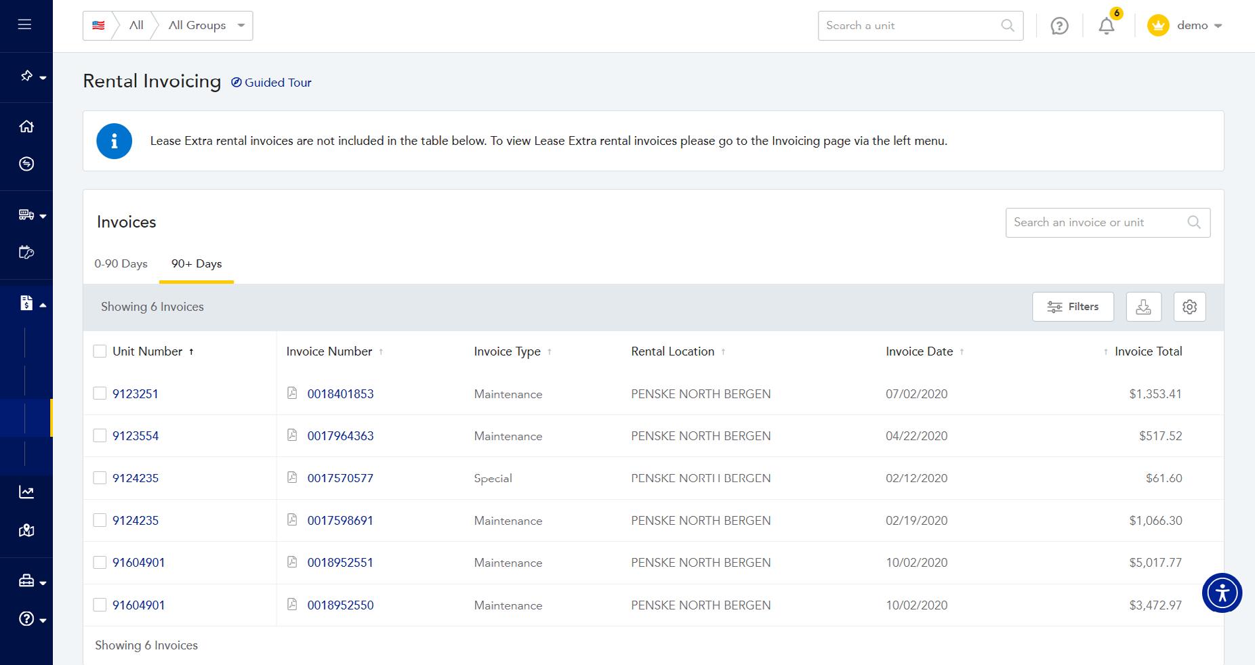
Task: Click the Filters button
Action: [x=1073, y=307]
